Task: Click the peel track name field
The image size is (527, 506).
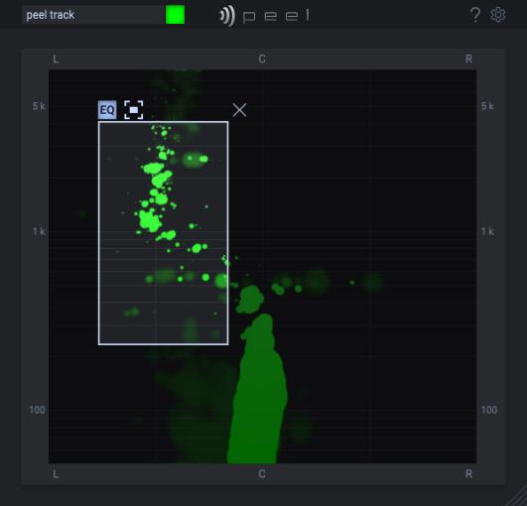Action: pos(93,15)
